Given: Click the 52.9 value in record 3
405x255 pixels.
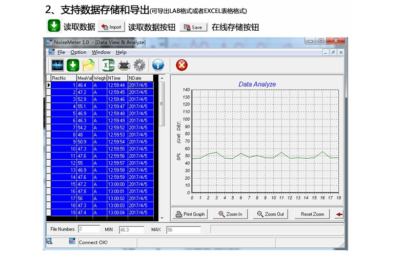Looking at the screenshot, I should 85,99.
